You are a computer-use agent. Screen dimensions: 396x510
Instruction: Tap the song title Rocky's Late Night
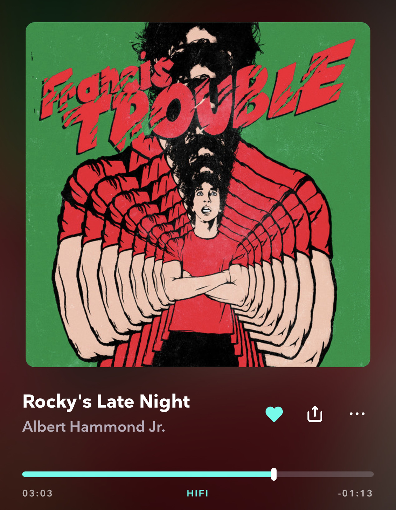point(106,401)
